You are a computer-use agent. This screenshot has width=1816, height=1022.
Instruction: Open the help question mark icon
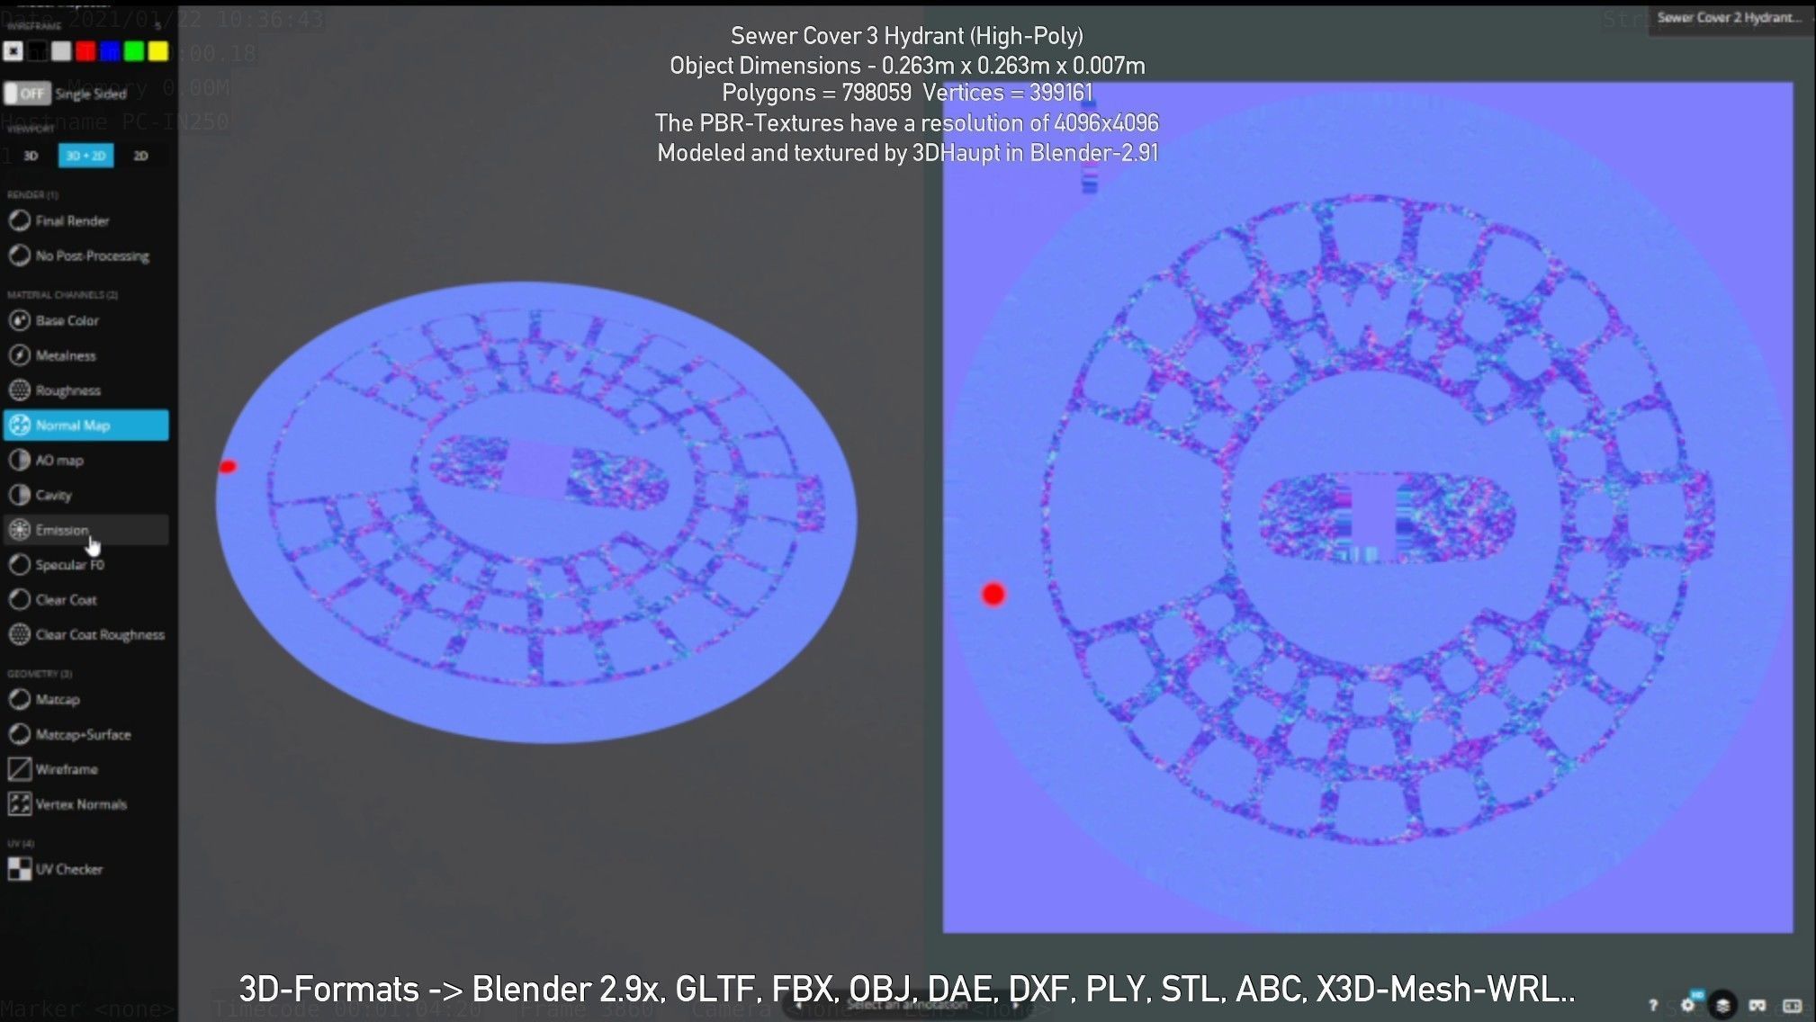coord(1653,1005)
